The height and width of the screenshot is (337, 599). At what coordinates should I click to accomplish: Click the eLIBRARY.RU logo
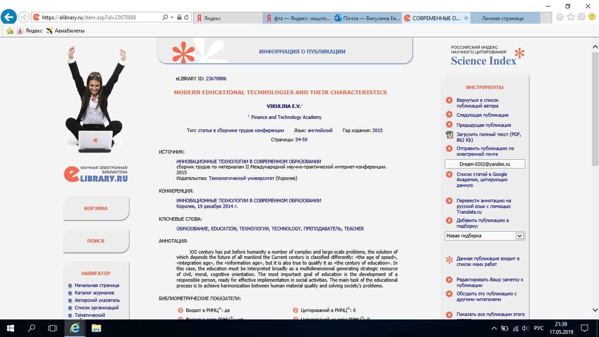tap(96, 174)
